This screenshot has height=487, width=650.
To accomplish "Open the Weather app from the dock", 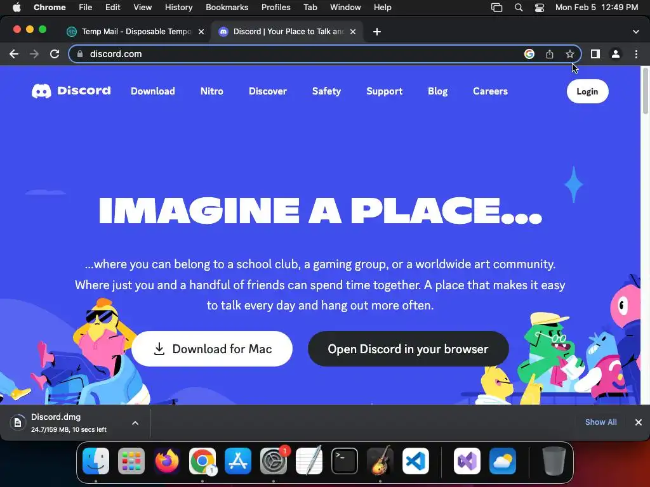I will (x=503, y=461).
